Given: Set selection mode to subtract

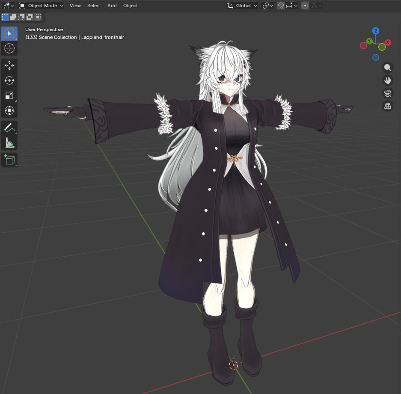Looking at the screenshot, I should click(x=21, y=17).
